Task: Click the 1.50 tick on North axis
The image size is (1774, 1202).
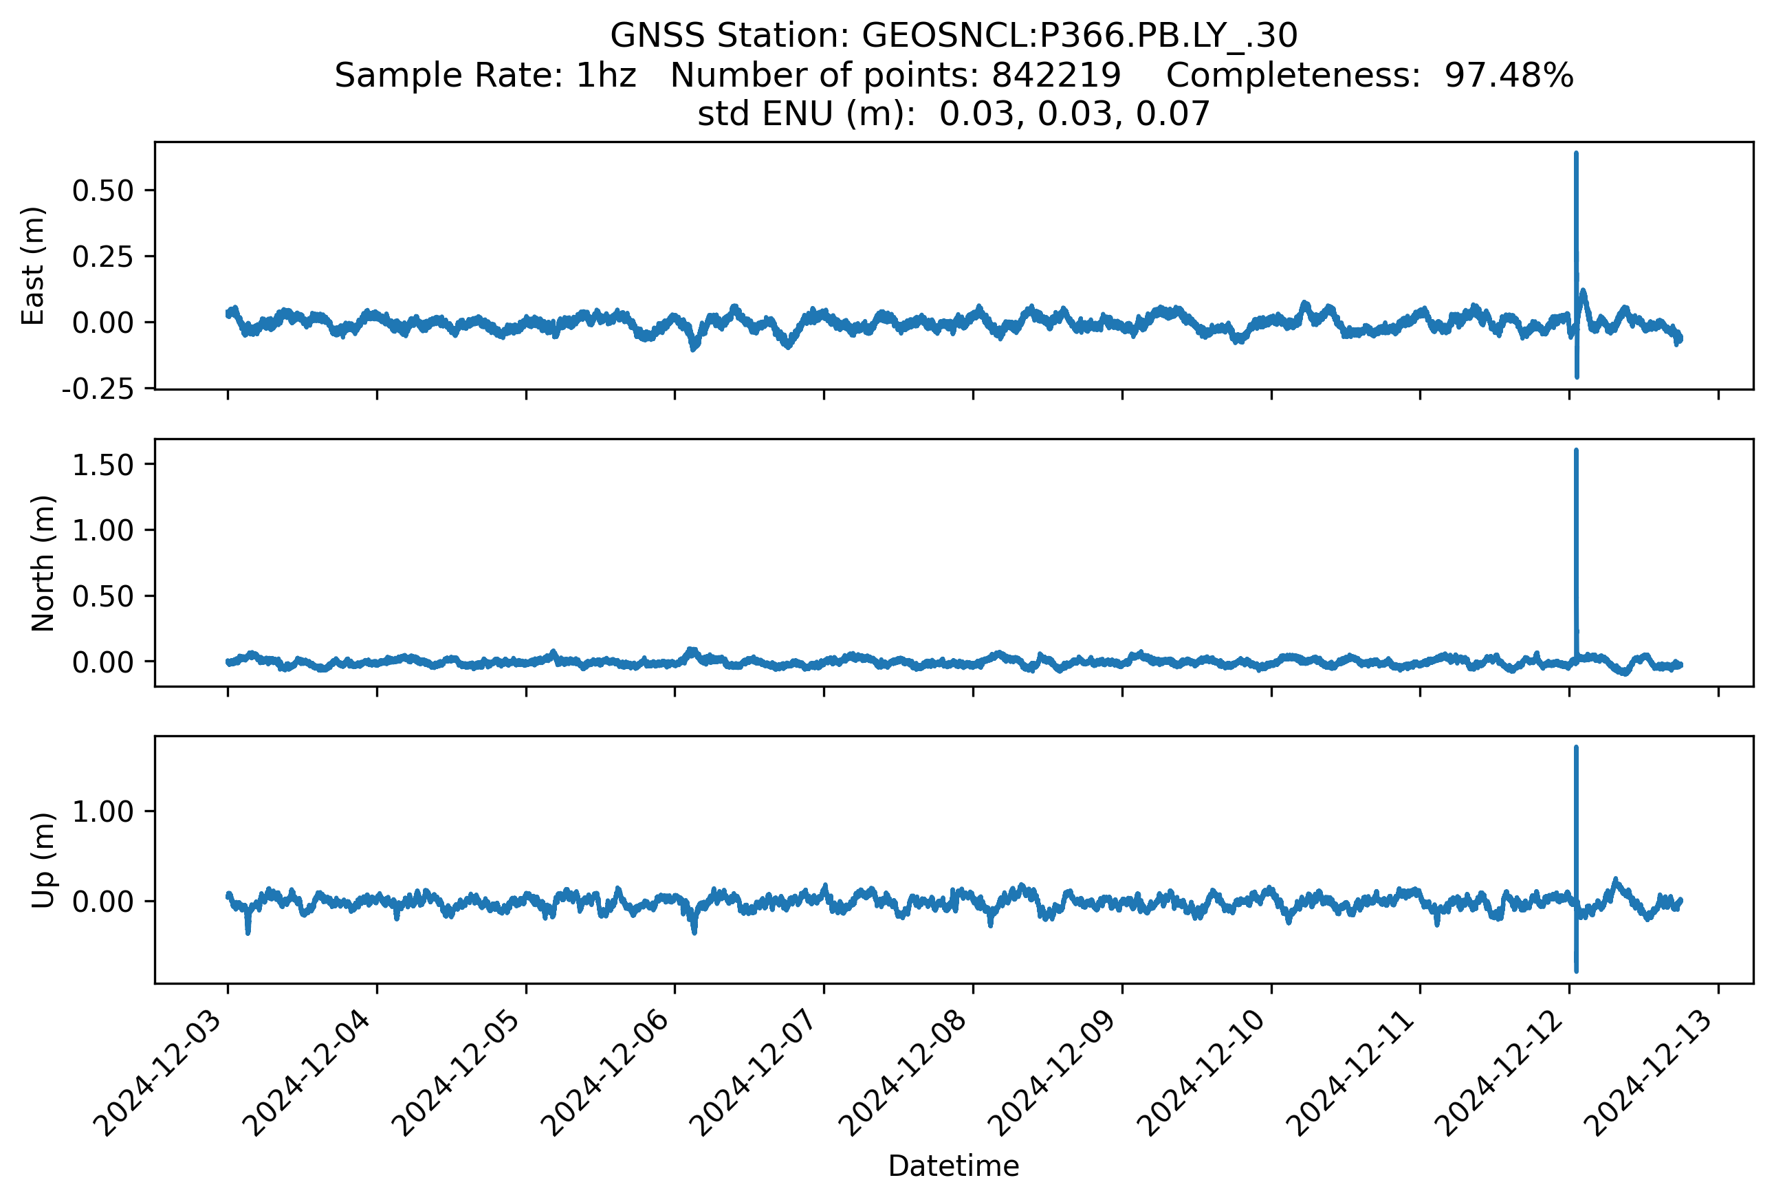Action: tap(103, 465)
